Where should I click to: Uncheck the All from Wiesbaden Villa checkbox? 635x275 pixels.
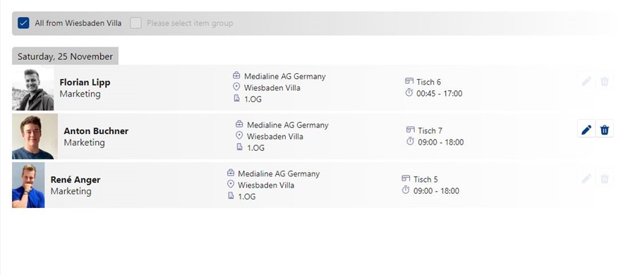click(23, 23)
